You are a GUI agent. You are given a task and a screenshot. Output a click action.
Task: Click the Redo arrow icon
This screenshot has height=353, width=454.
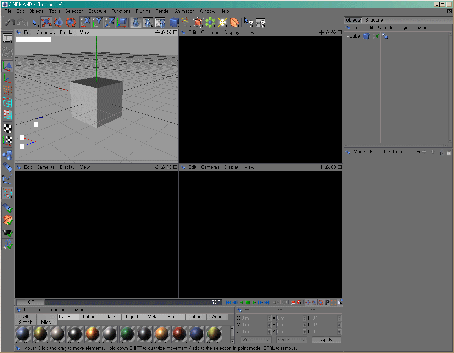(x=22, y=23)
